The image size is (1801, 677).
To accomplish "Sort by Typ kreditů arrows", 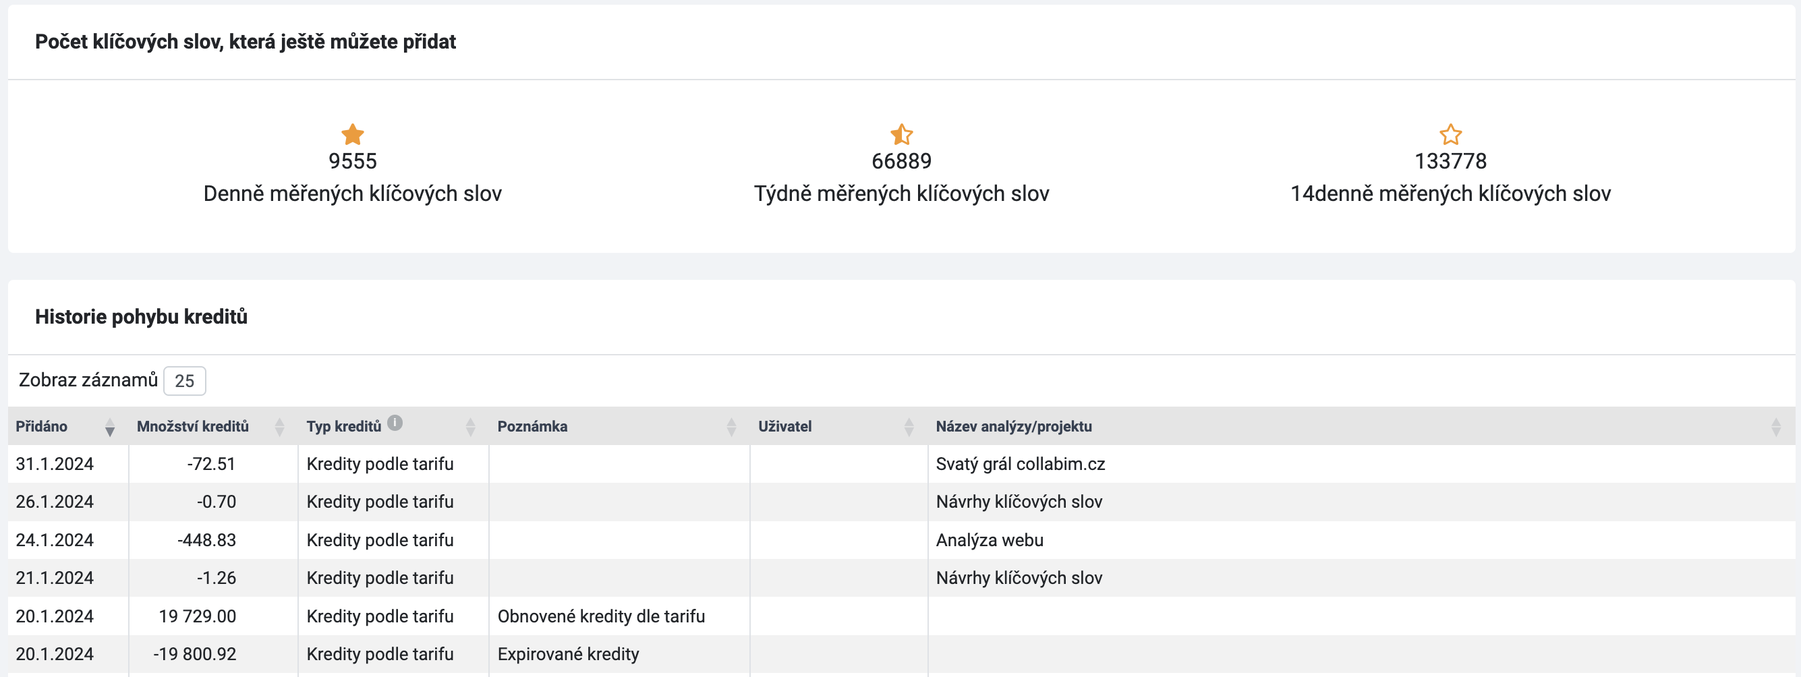I will (x=471, y=427).
